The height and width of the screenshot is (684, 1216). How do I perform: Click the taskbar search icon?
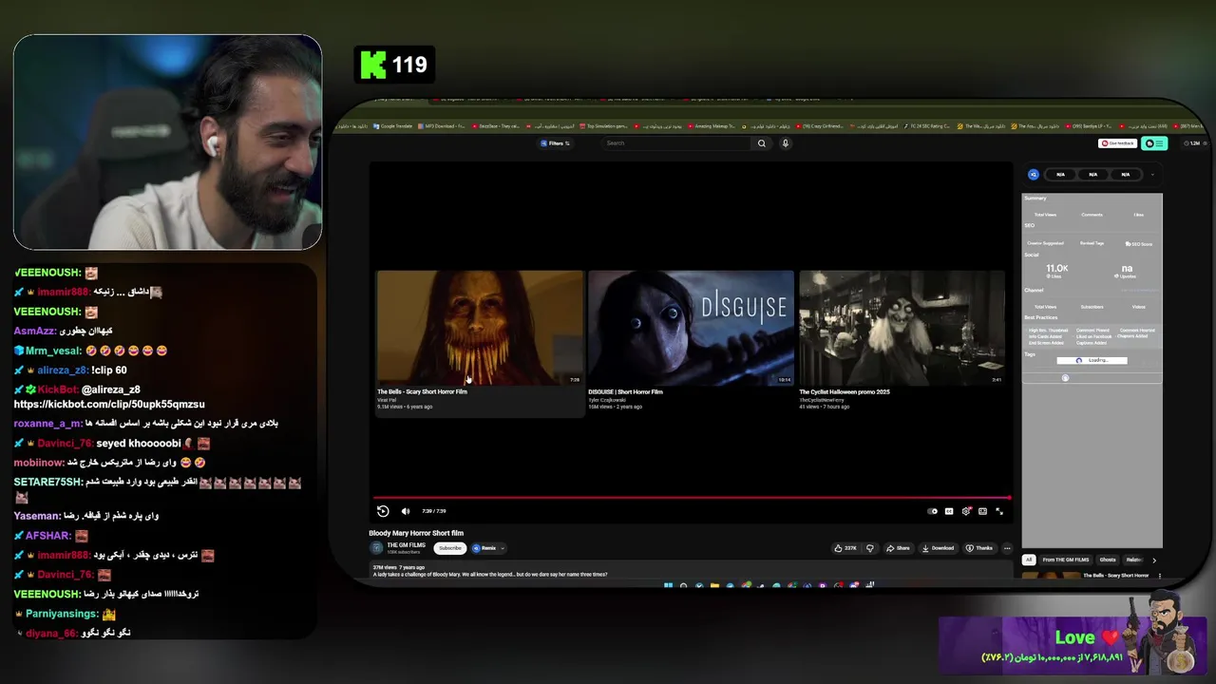click(683, 585)
